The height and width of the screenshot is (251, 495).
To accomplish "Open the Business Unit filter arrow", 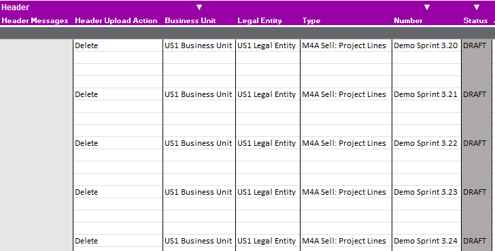I will tap(199, 7).
